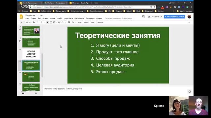Screen dimensions: 211x118
Task: Click the filmstrip vertical scrollbar
Action: pos(42,65)
